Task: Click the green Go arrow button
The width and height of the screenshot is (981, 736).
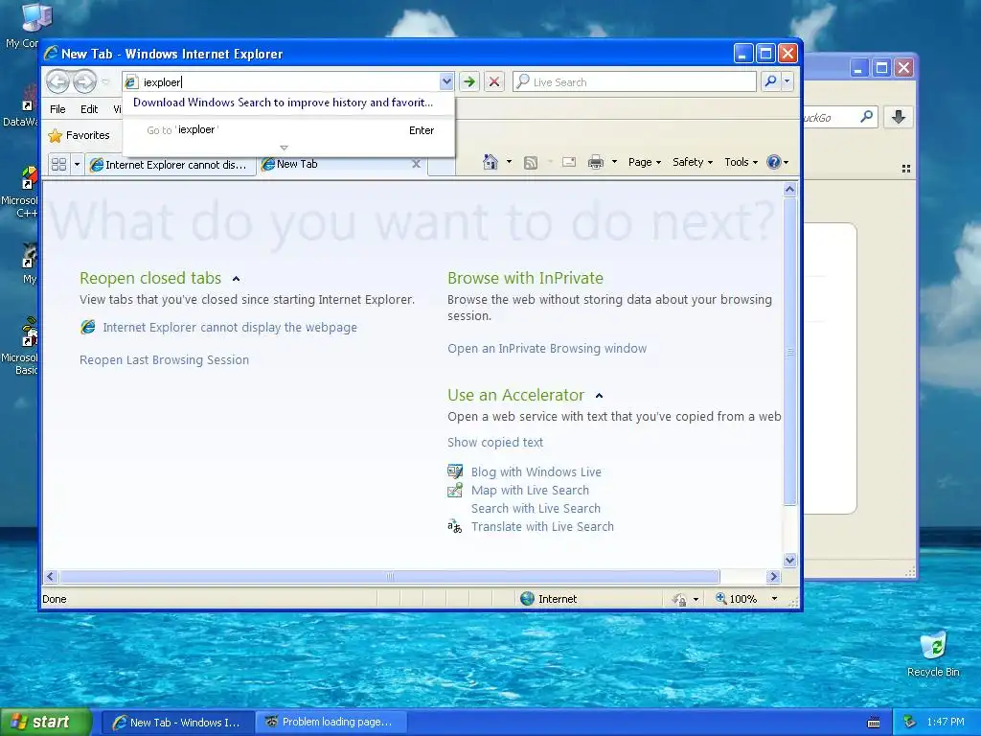Action: coord(469,82)
